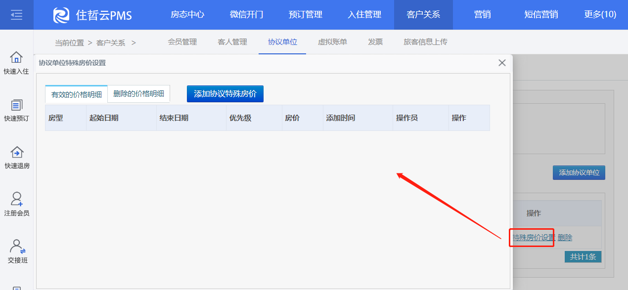Open 预订管理 in top menu
This screenshot has width=628, height=290.
point(306,15)
